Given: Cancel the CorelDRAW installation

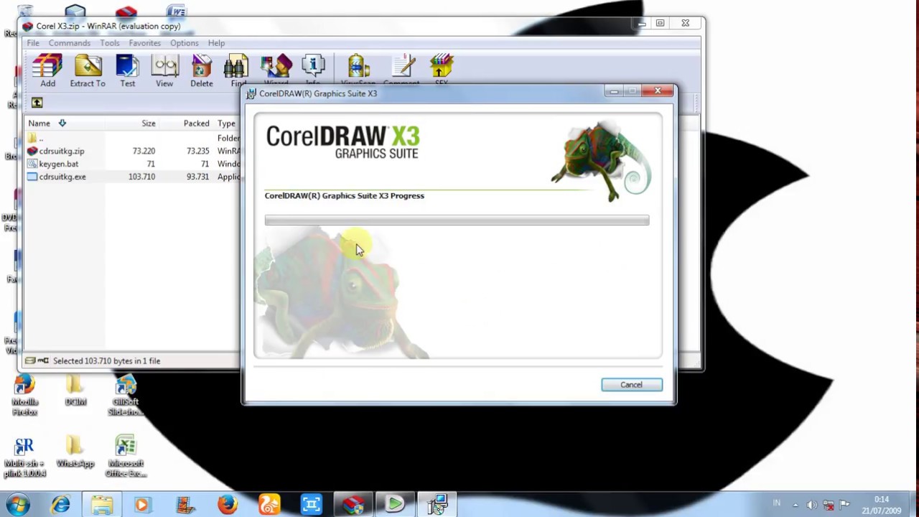Looking at the screenshot, I should click(632, 385).
